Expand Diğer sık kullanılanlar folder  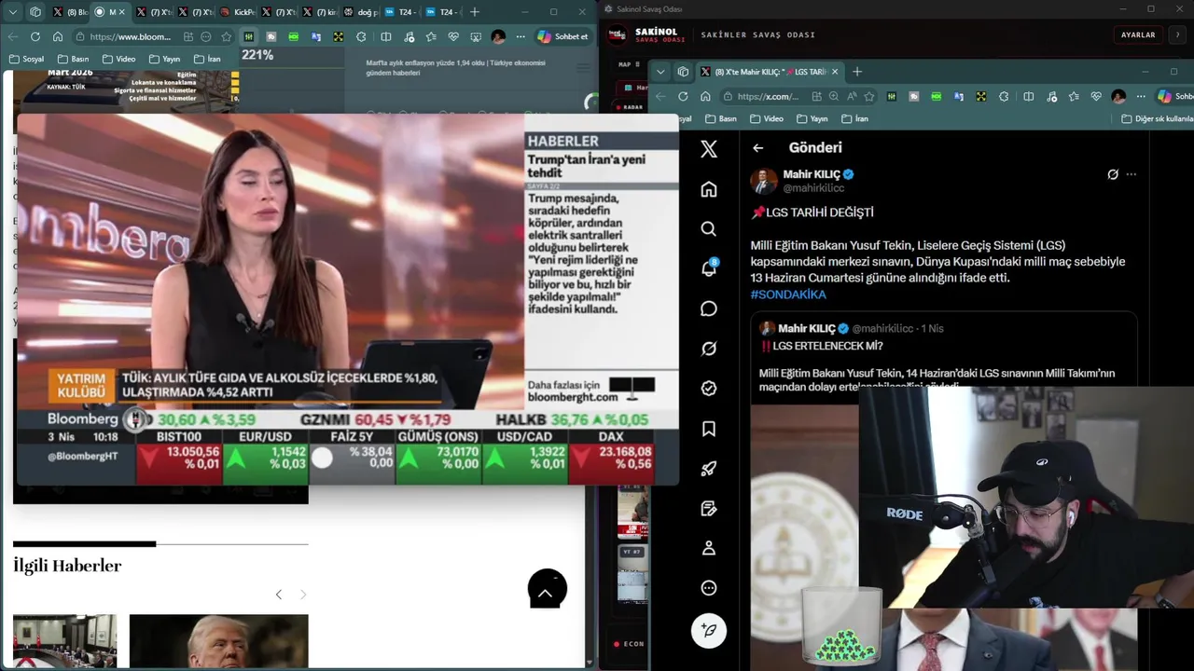pos(1157,118)
